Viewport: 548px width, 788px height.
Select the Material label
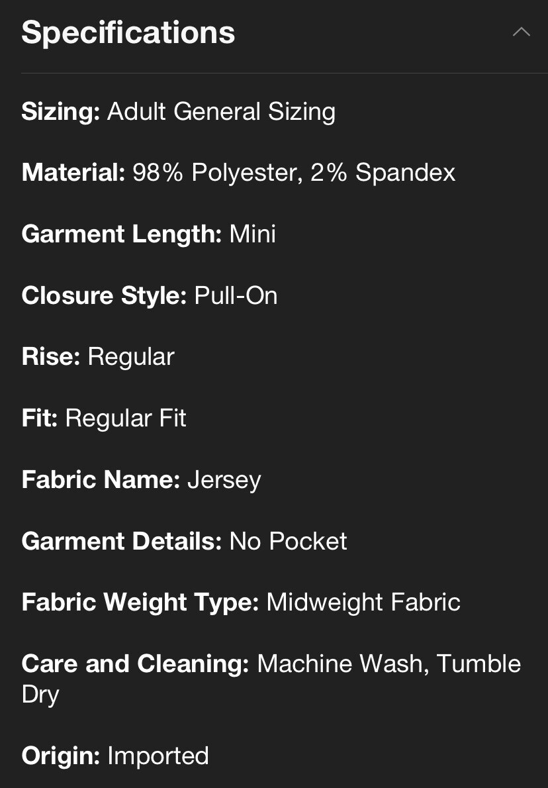(x=73, y=172)
